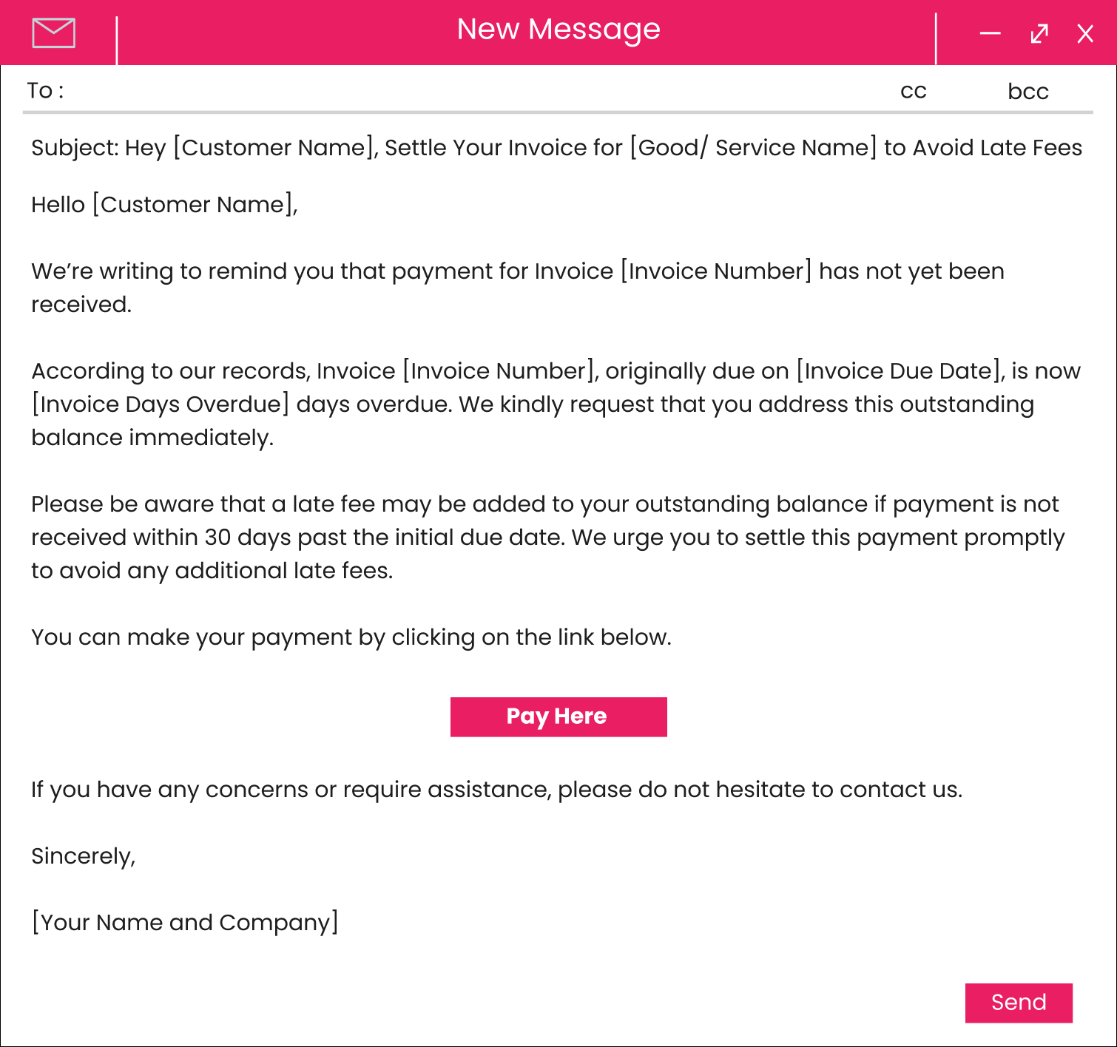Open the bcc recipients field
This screenshot has height=1047, width=1117.
(x=1027, y=90)
